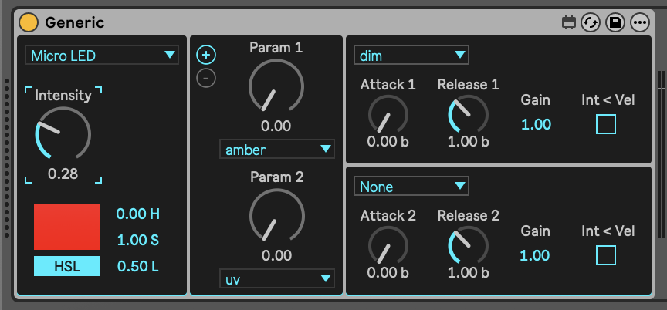Click the Intensity knob
Screen dimensions: 667x310
(63, 134)
